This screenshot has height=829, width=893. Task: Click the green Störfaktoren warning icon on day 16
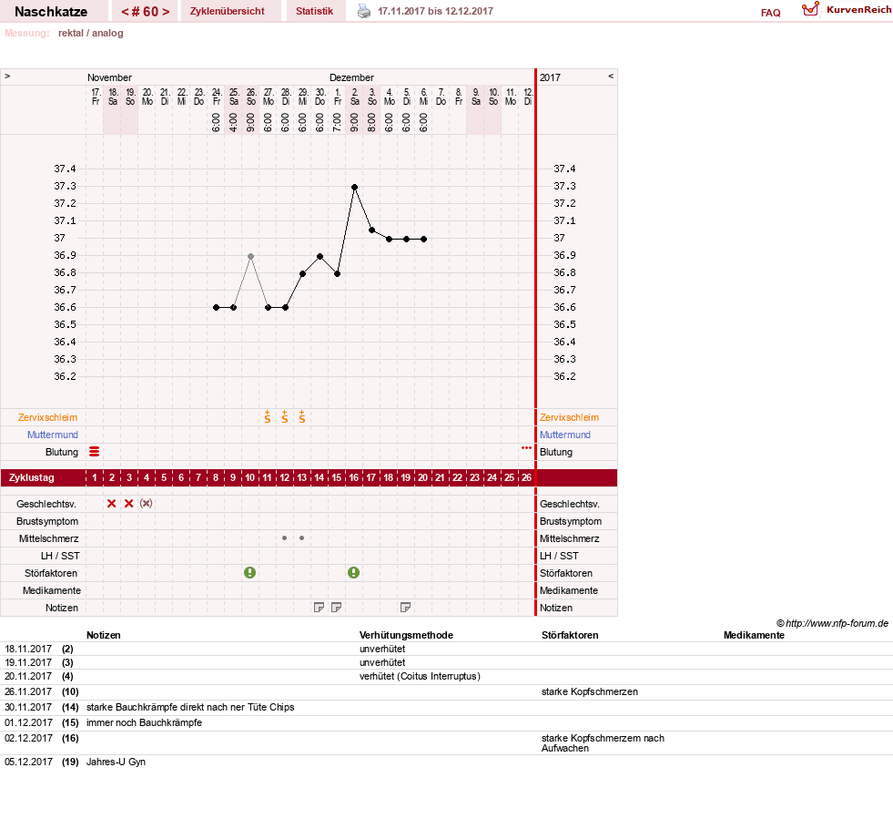[354, 573]
